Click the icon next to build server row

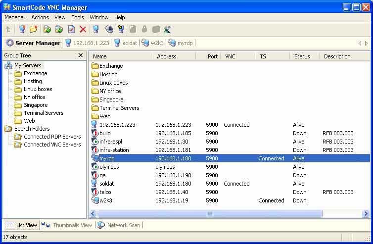pyautogui.click(x=95, y=133)
